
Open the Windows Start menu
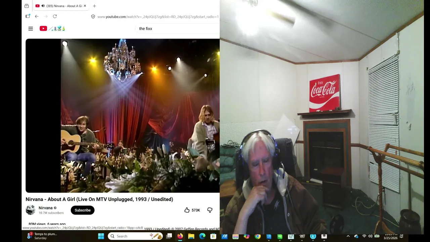click(x=101, y=236)
